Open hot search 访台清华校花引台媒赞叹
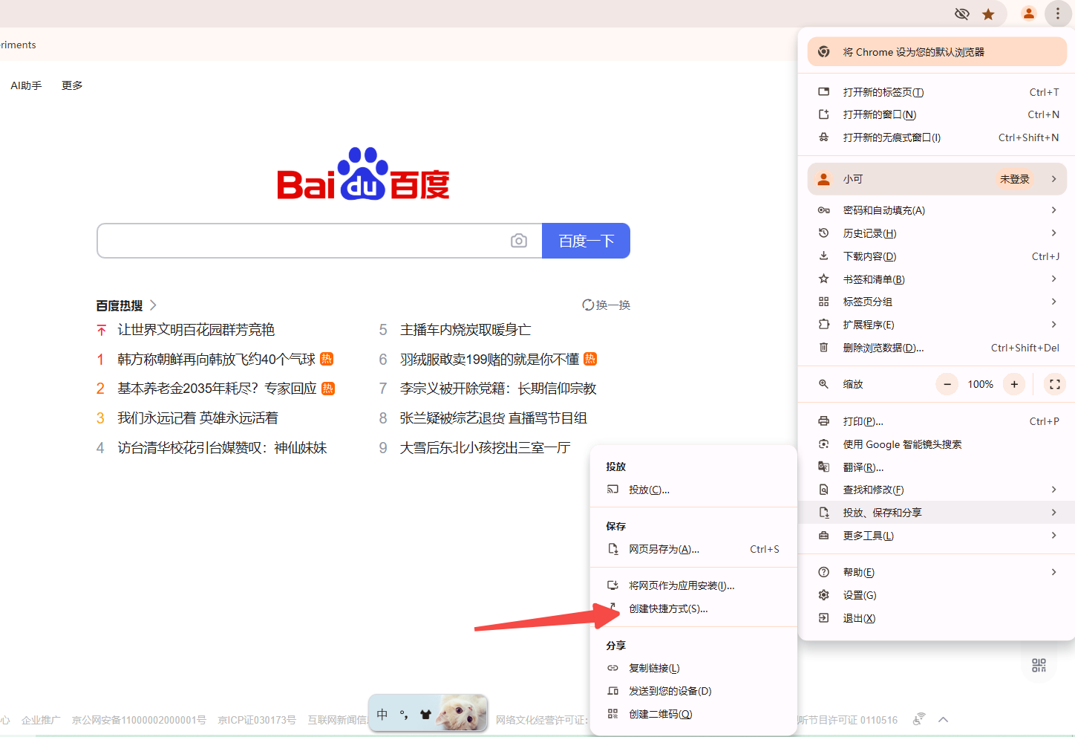This screenshot has height=737, width=1075. coord(222,447)
